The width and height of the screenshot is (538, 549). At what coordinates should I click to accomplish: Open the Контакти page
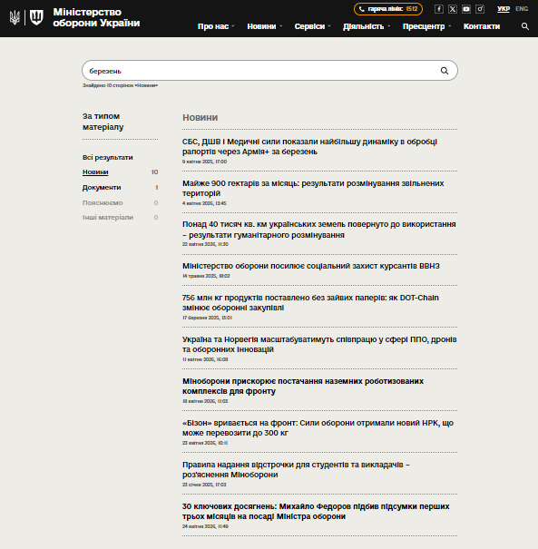pos(482,26)
